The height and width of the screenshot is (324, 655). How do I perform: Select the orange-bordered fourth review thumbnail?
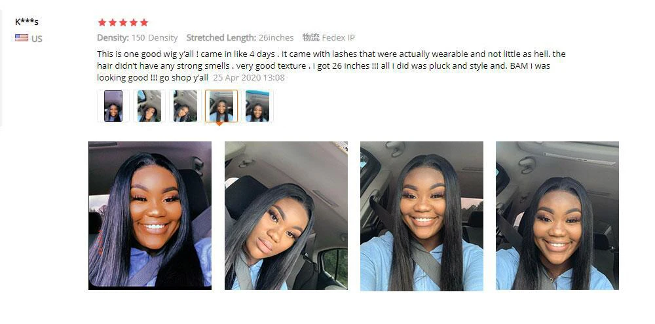pos(221,106)
